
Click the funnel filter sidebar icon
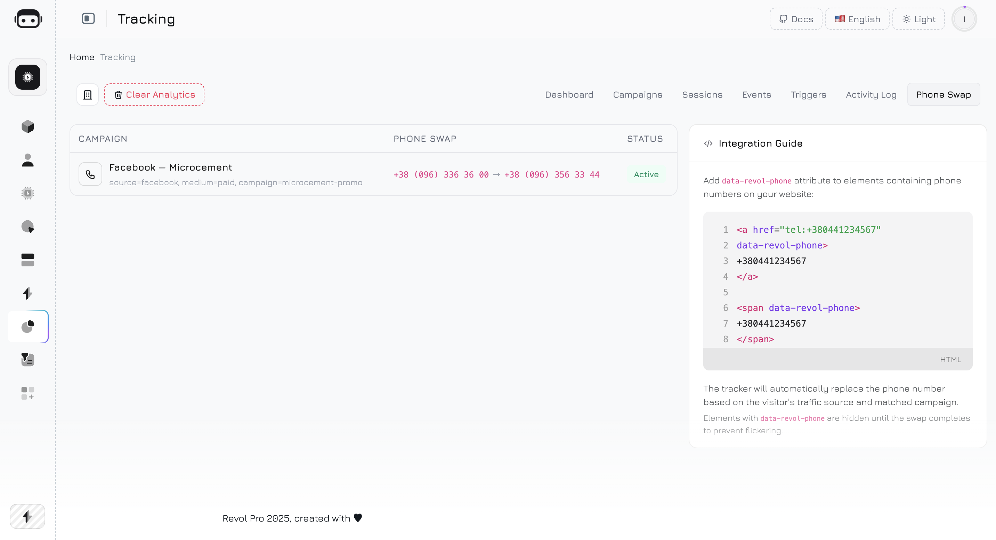click(x=28, y=360)
